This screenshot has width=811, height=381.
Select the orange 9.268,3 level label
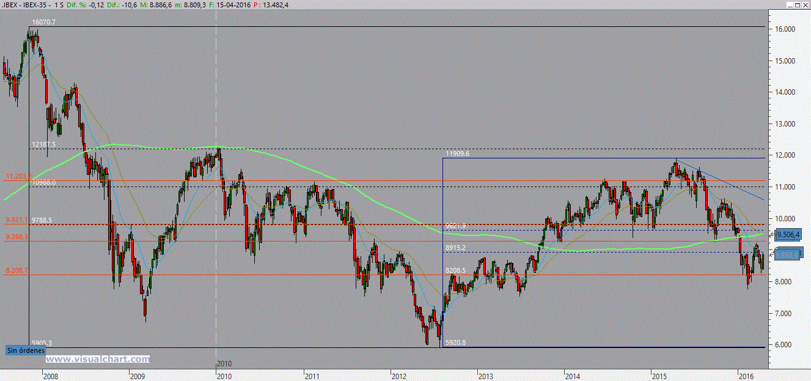coord(17,237)
